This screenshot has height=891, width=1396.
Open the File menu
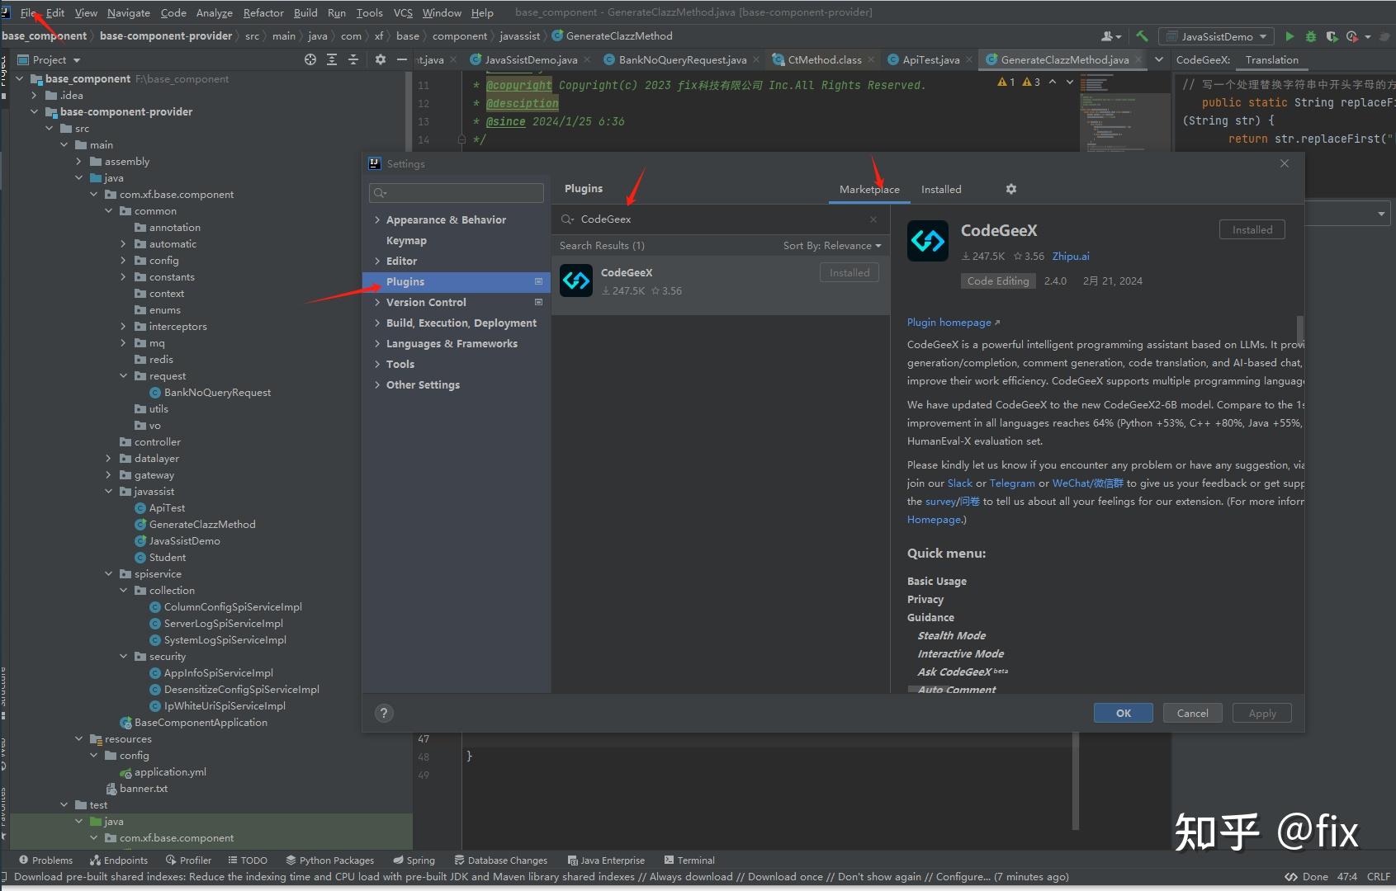28,12
